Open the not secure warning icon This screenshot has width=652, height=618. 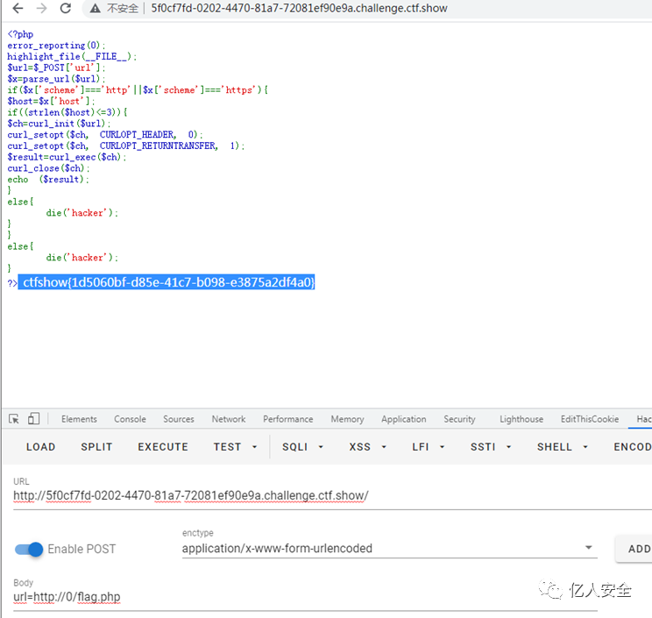point(96,8)
